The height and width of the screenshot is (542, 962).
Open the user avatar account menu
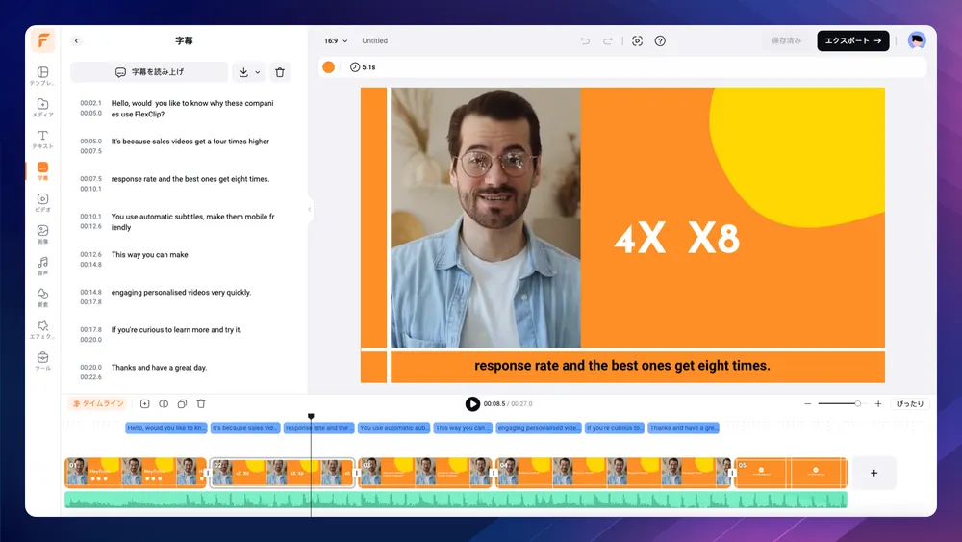pyautogui.click(x=917, y=40)
